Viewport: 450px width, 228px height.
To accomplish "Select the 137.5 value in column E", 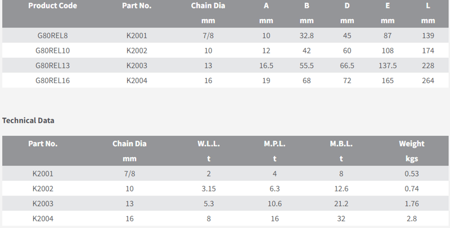I will [x=387, y=65].
